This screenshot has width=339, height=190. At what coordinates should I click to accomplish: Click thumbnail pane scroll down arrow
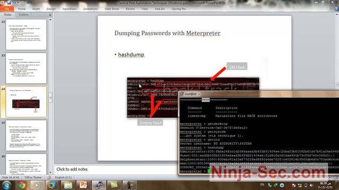tap(51, 173)
